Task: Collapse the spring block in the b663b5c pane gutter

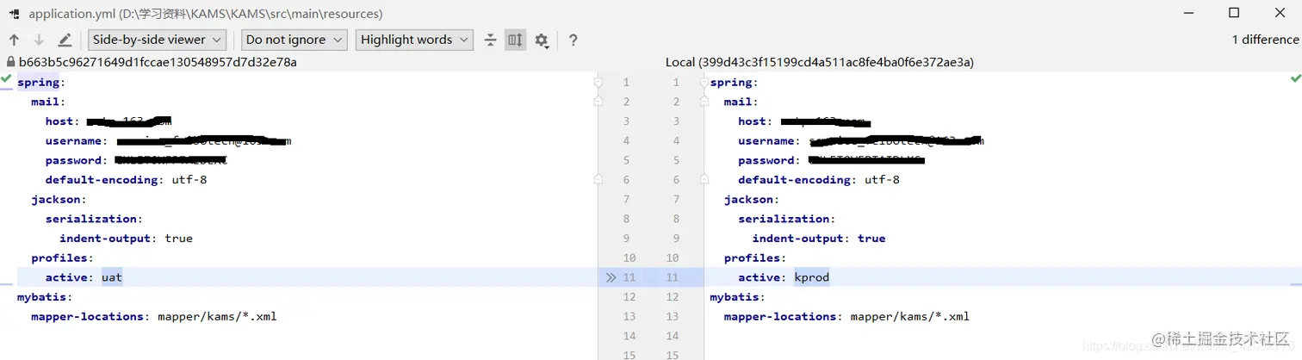Action: click(598, 83)
